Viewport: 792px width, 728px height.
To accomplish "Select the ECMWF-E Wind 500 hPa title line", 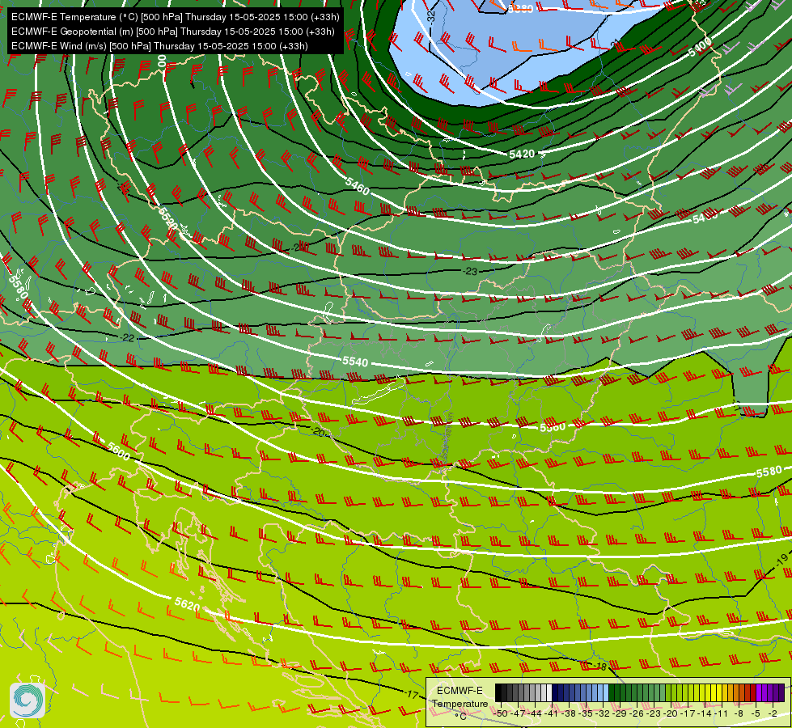I will click(159, 46).
